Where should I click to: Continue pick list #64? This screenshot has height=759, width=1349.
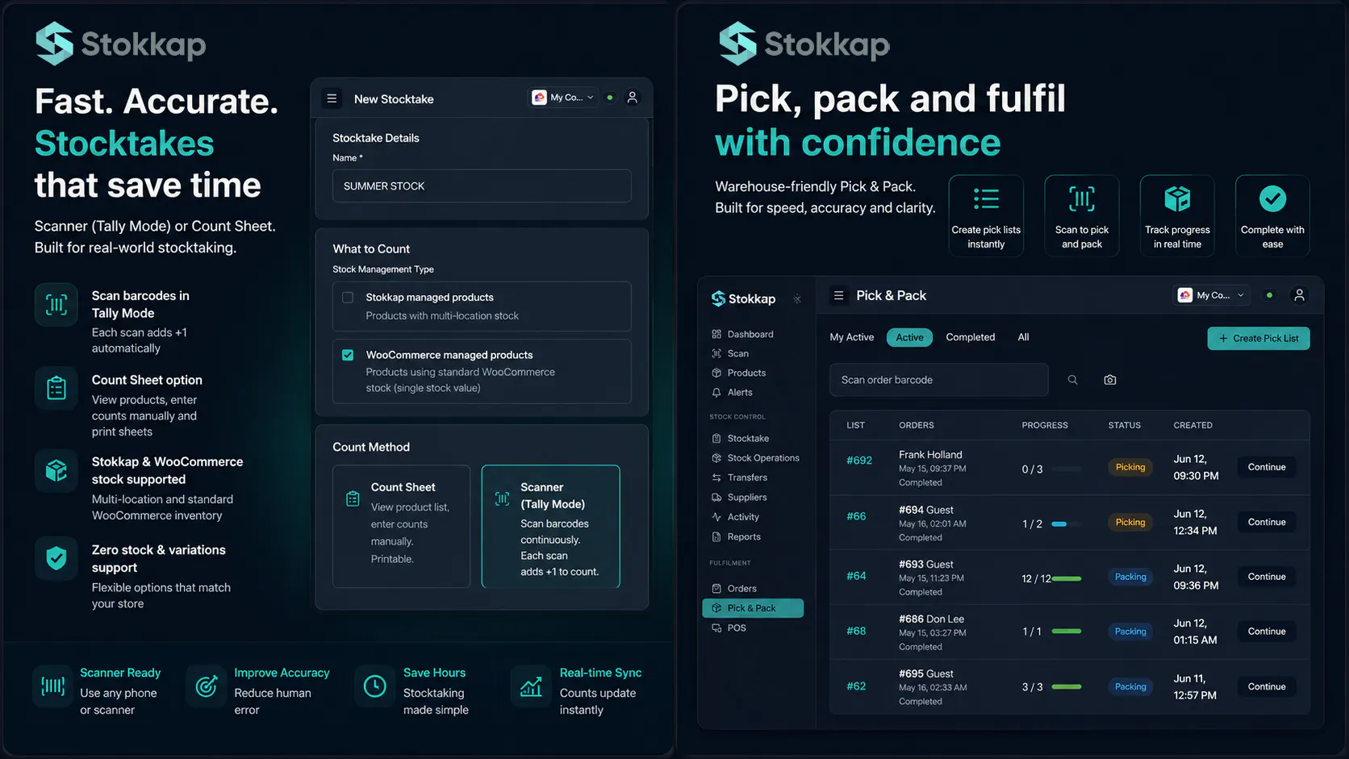coord(1267,577)
